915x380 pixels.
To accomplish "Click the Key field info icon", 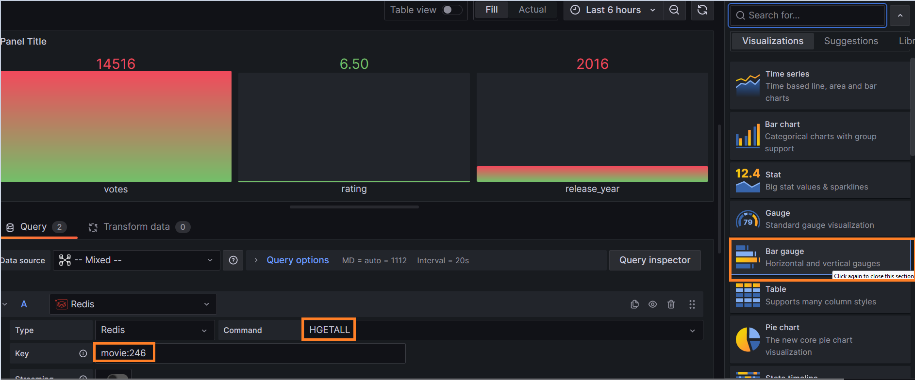I will [x=83, y=353].
